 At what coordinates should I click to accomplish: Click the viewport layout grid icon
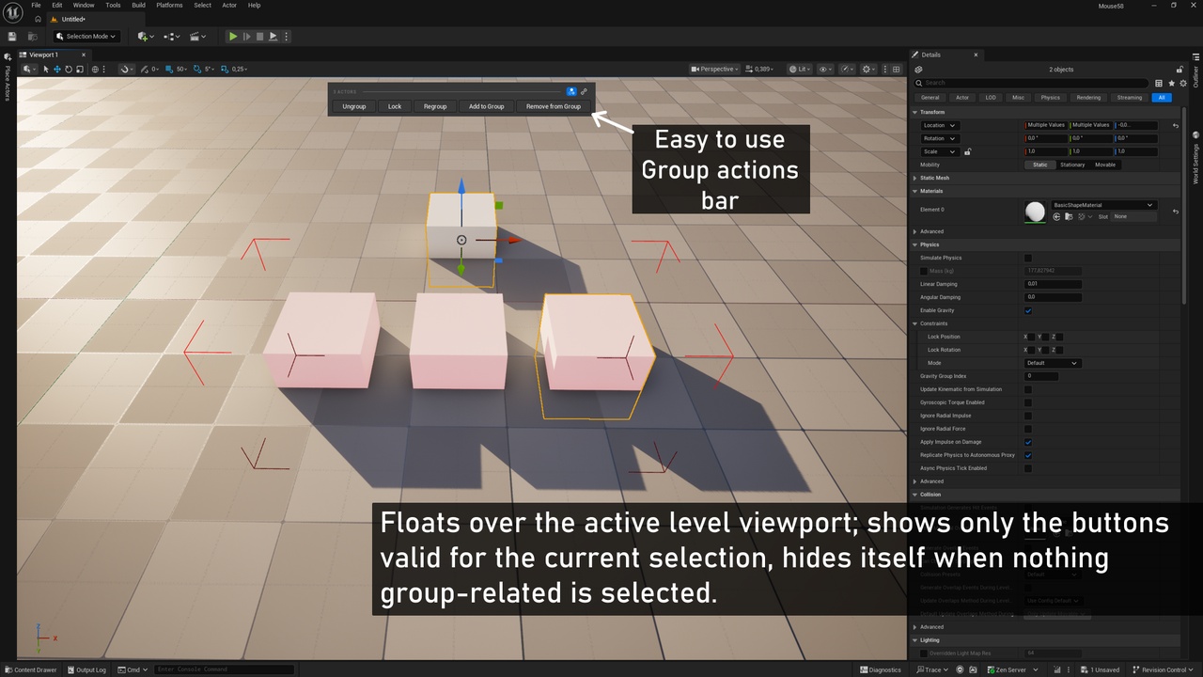(896, 69)
